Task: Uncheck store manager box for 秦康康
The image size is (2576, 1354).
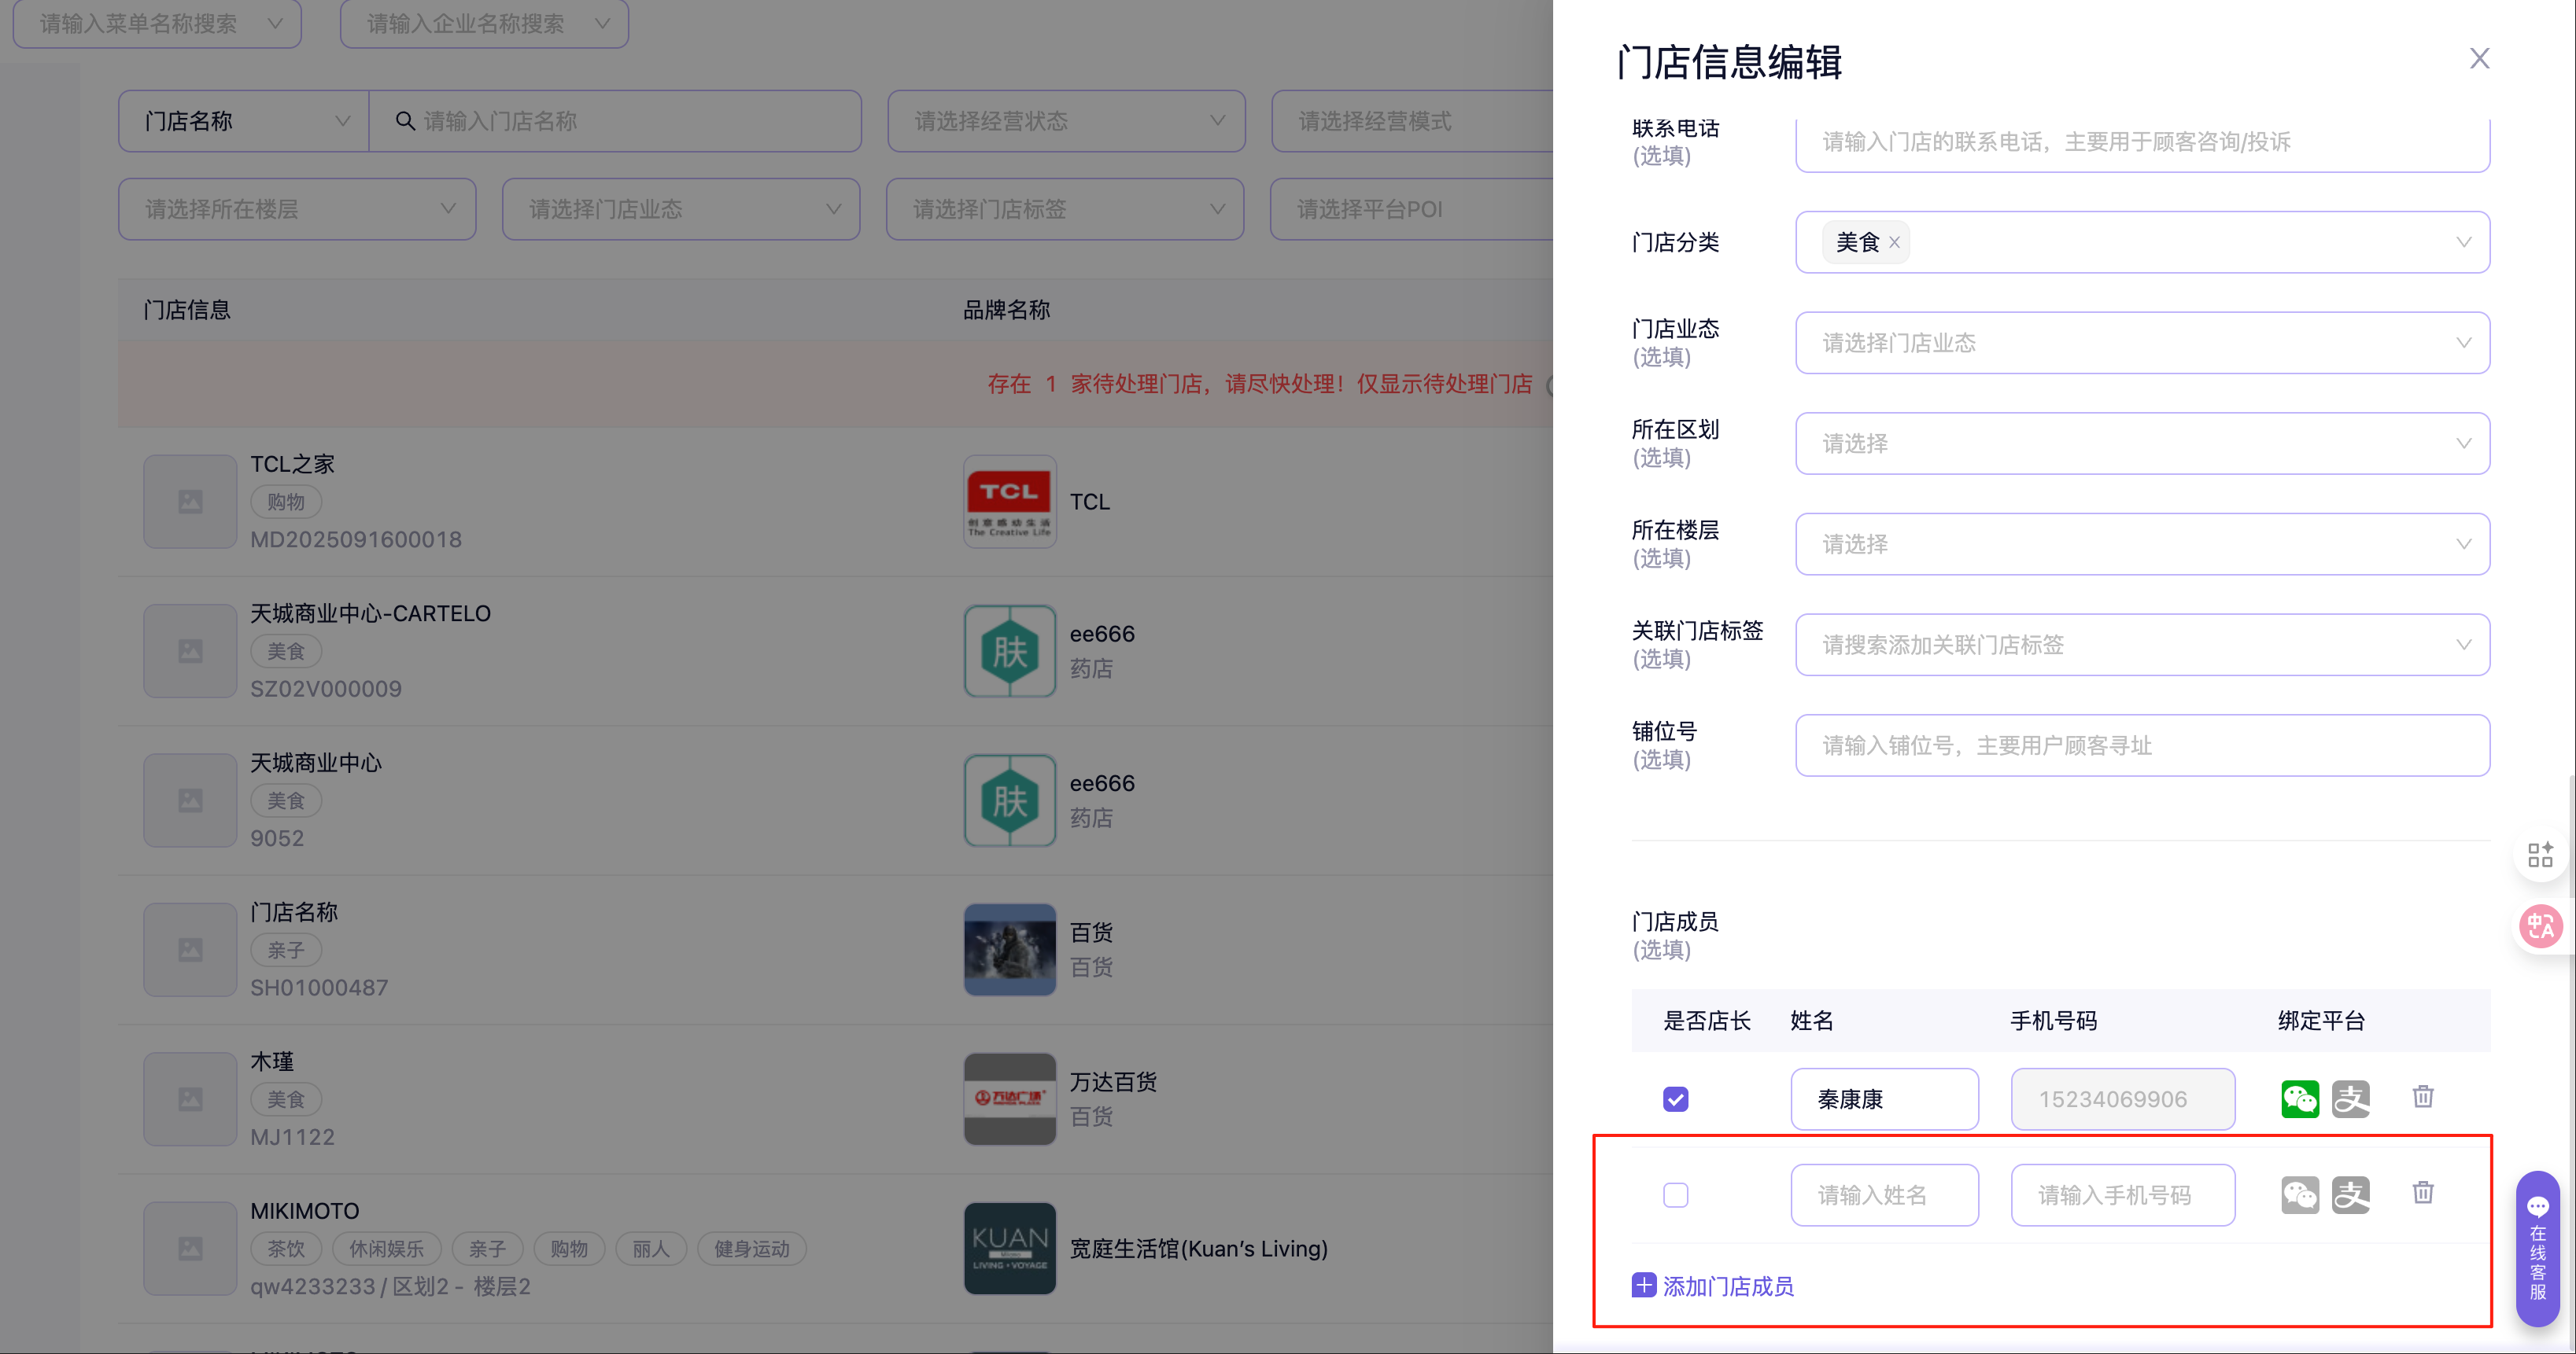Action: pos(1675,1099)
